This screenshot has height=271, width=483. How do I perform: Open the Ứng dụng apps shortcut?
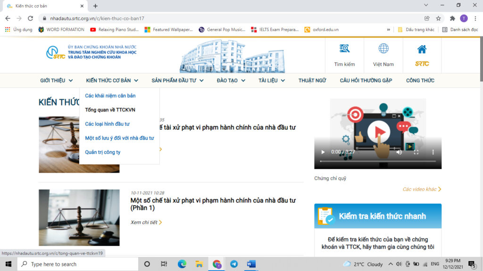(x=19, y=30)
